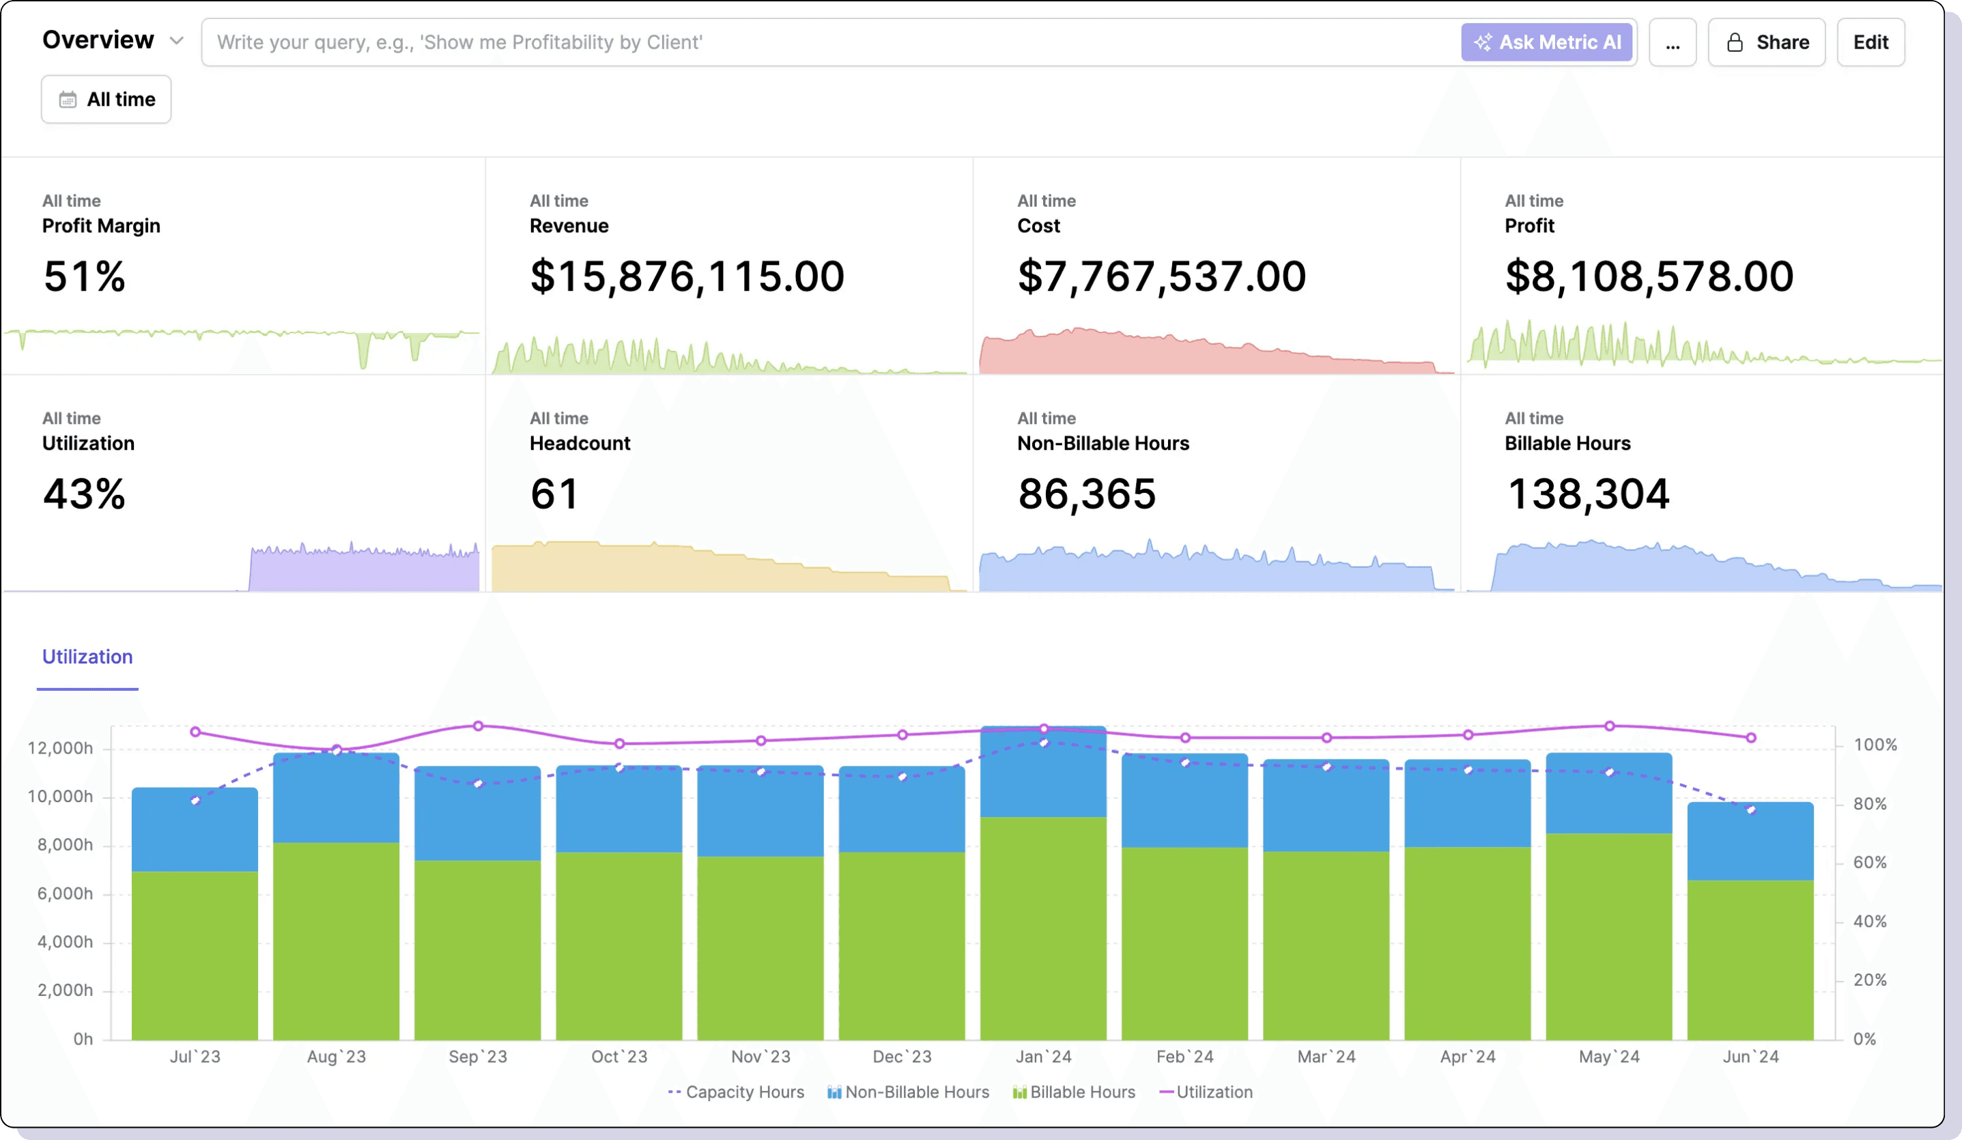Open the All time date filter
The height and width of the screenshot is (1140, 1962).
[x=106, y=99]
